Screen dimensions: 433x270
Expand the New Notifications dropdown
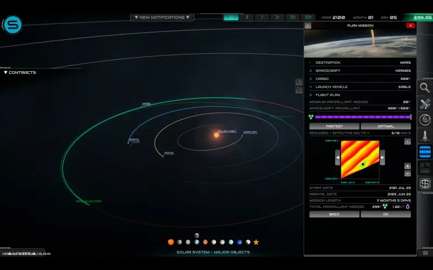coord(161,17)
